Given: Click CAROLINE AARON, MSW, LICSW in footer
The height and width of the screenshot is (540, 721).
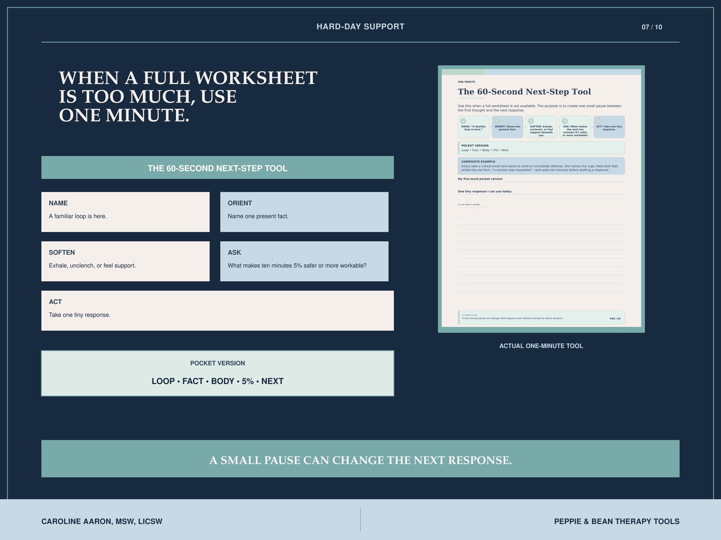Looking at the screenshot, I should [102, 521].
